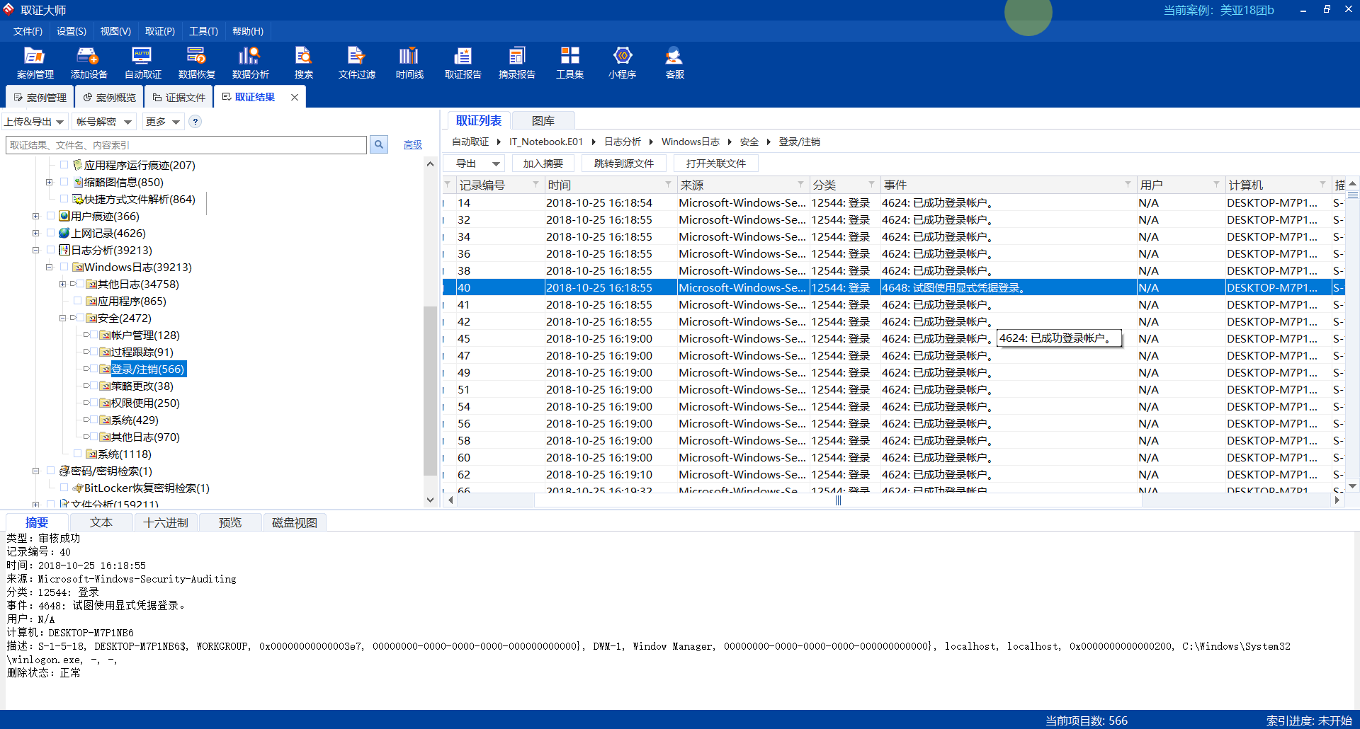The image size is (1360, 729).
Task: Click the 搜索 toolbar icon
Action: click(x=303, y=63)
